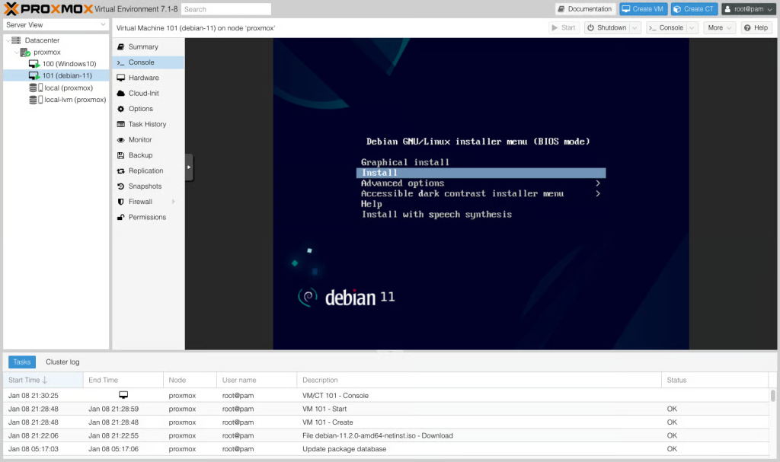780x462 pixels.
Task: Click the Datacenter server icon in tree
Action: point(16,40)
